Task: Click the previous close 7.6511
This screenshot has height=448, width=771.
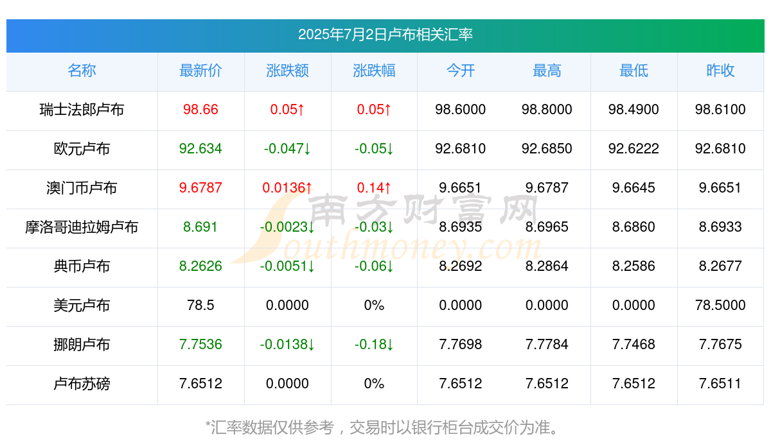Action: (720, 384)
